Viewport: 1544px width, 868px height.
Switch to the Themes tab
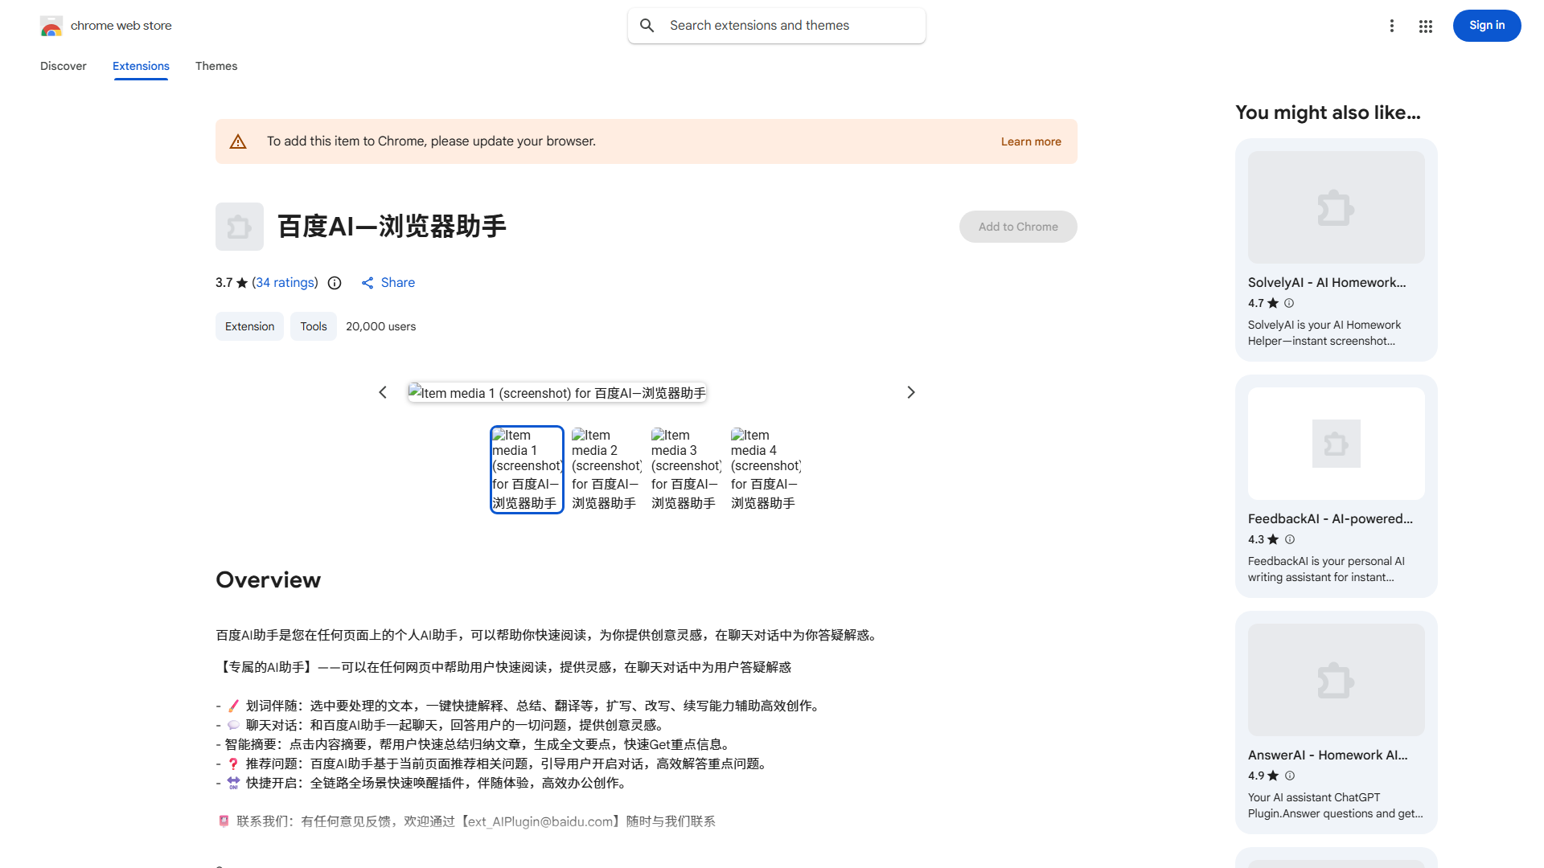pos(216,66)
